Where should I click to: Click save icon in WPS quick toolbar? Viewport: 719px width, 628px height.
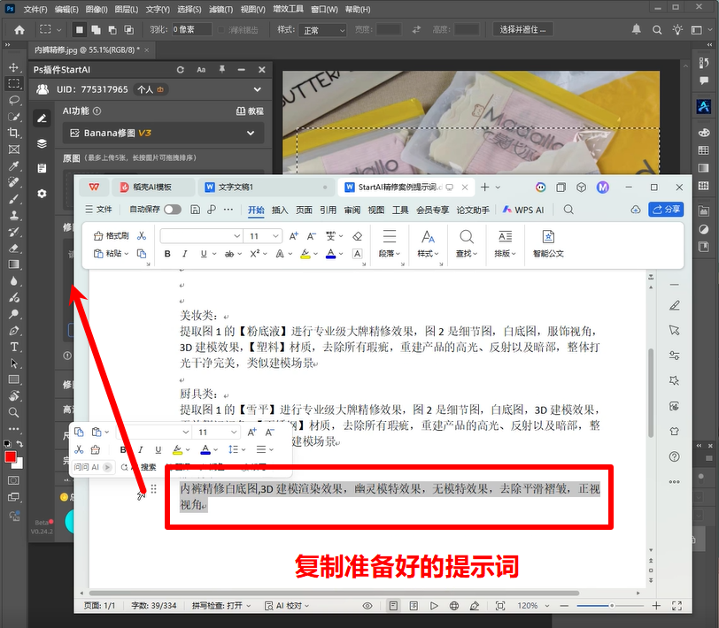(195, 210)
